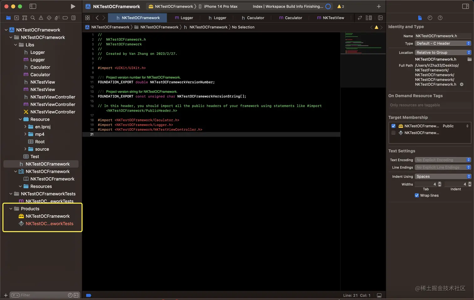Open the Line Endings dropdown
Screen dimensions: 474x300
pyautogui.click(x=443, y=167)
